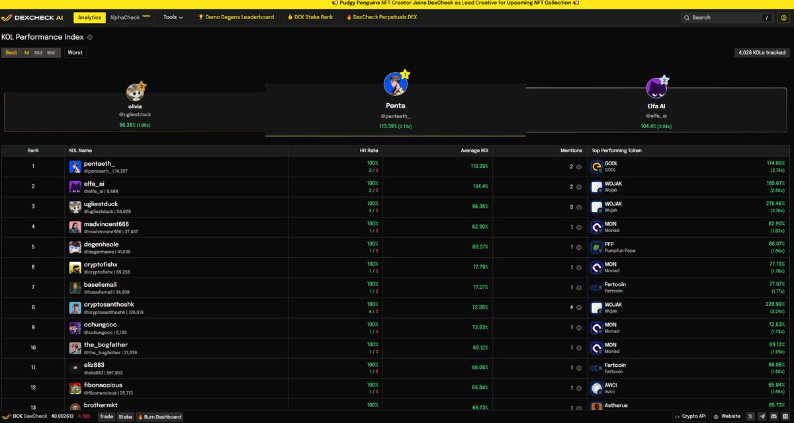Open olivia's avatar in the podium
794x423 pixels.
tap(135, 92)
